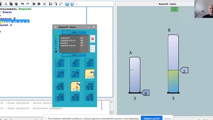213x120 pixels.
Task: Redo the last edit
Action: [x=27, y=4]
